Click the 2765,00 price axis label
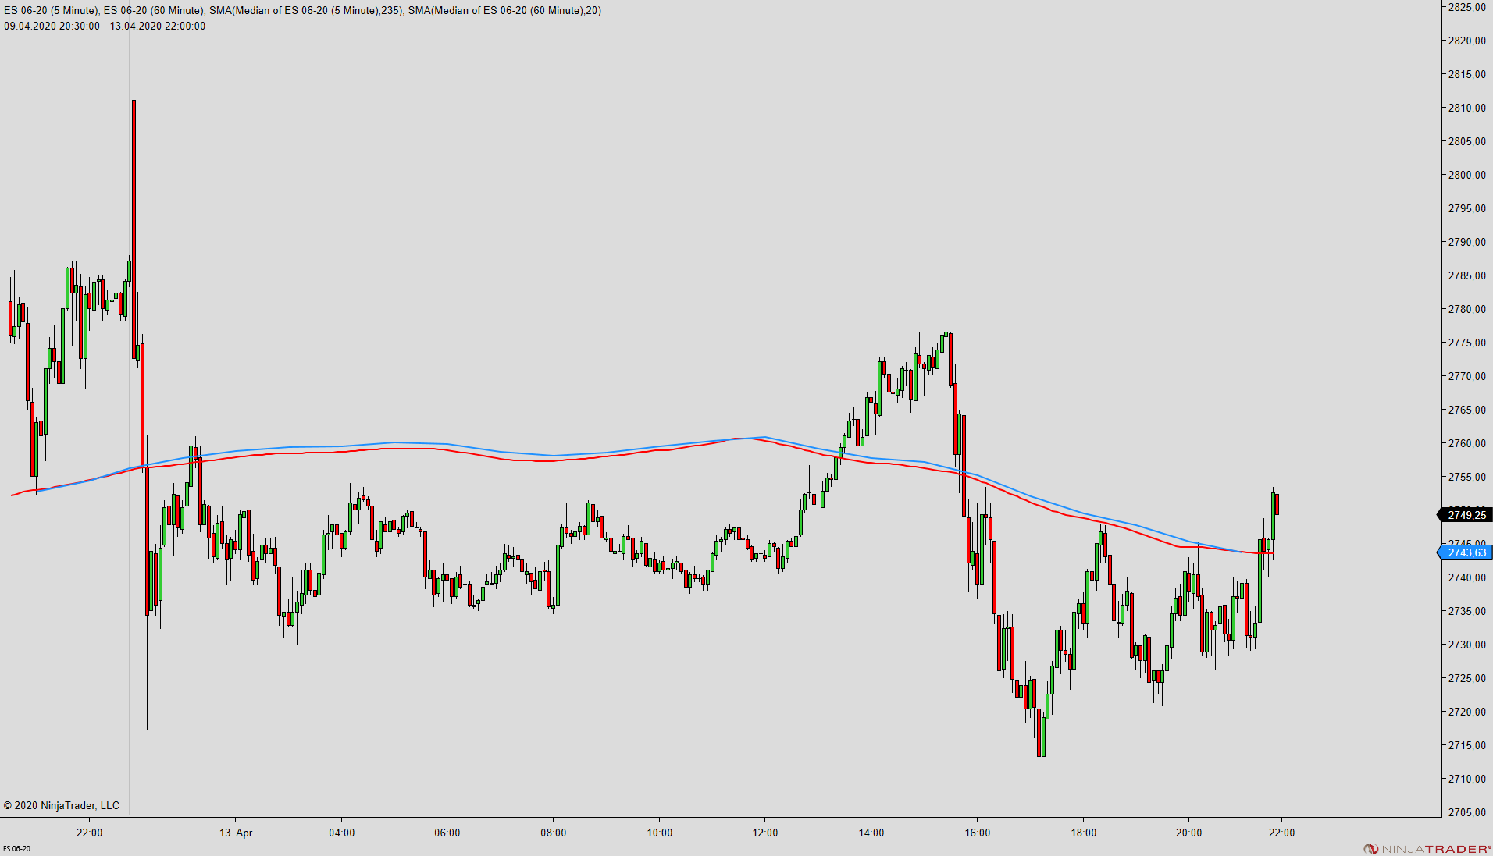 tap(1466, 410)
